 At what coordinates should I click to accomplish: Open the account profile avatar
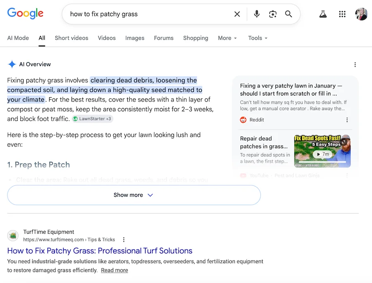pyautogui.click(x=361, y=14)
